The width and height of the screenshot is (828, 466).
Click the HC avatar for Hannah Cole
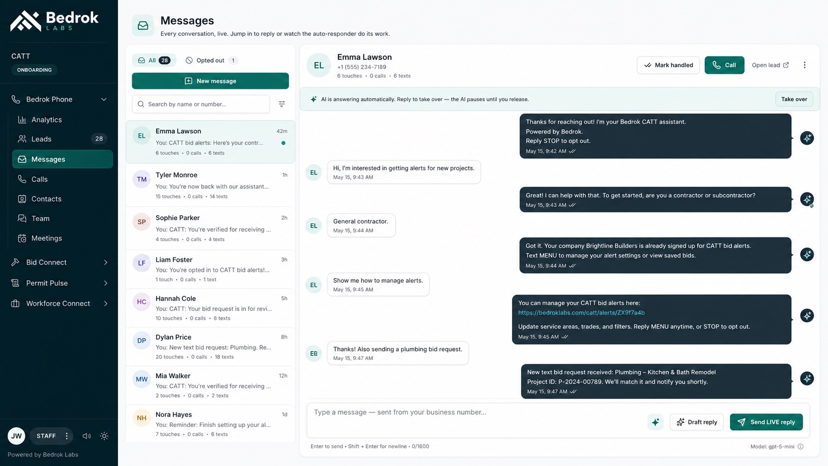(142, 302)
